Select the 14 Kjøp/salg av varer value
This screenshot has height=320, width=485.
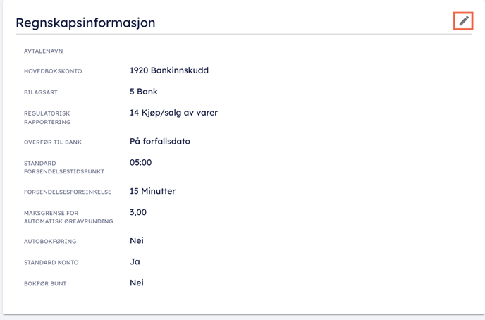(173, 113)
